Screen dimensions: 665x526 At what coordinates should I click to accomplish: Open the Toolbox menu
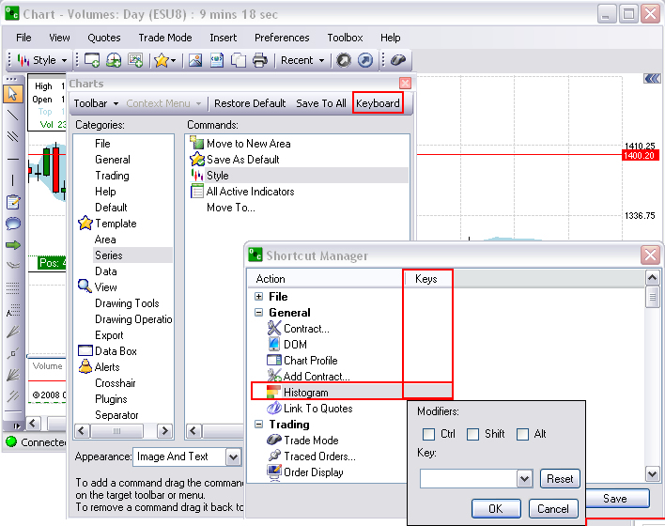pos(345,38)
